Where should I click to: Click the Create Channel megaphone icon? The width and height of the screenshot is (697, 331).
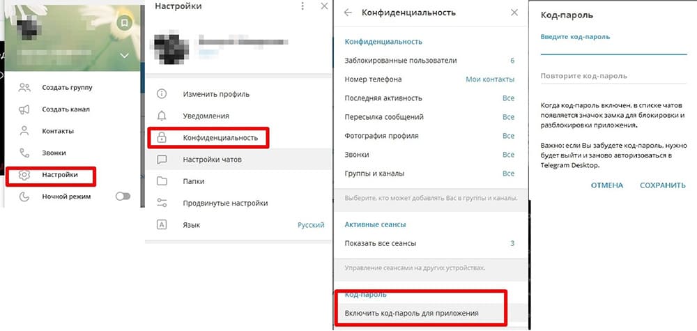tap(24, 109)
